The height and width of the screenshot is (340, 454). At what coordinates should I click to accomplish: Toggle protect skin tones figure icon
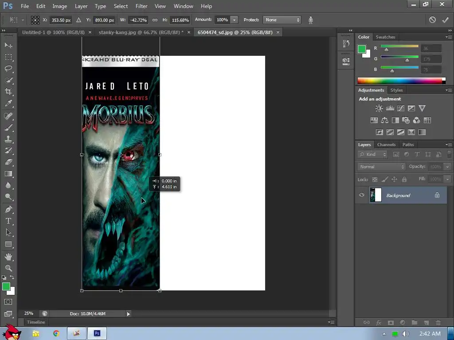[311, 20]
